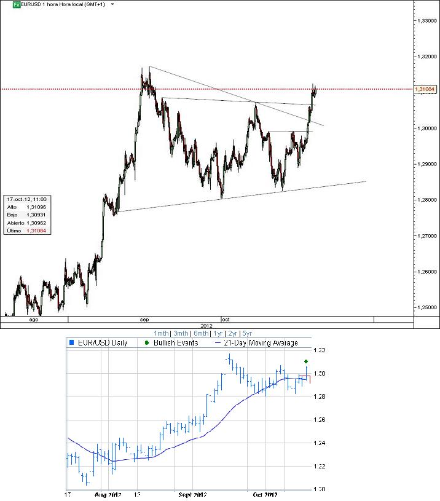This screenshot has width=440, height=501.
Task: Click the 1,29000 price axis label
Action: (x=427, y=164)
